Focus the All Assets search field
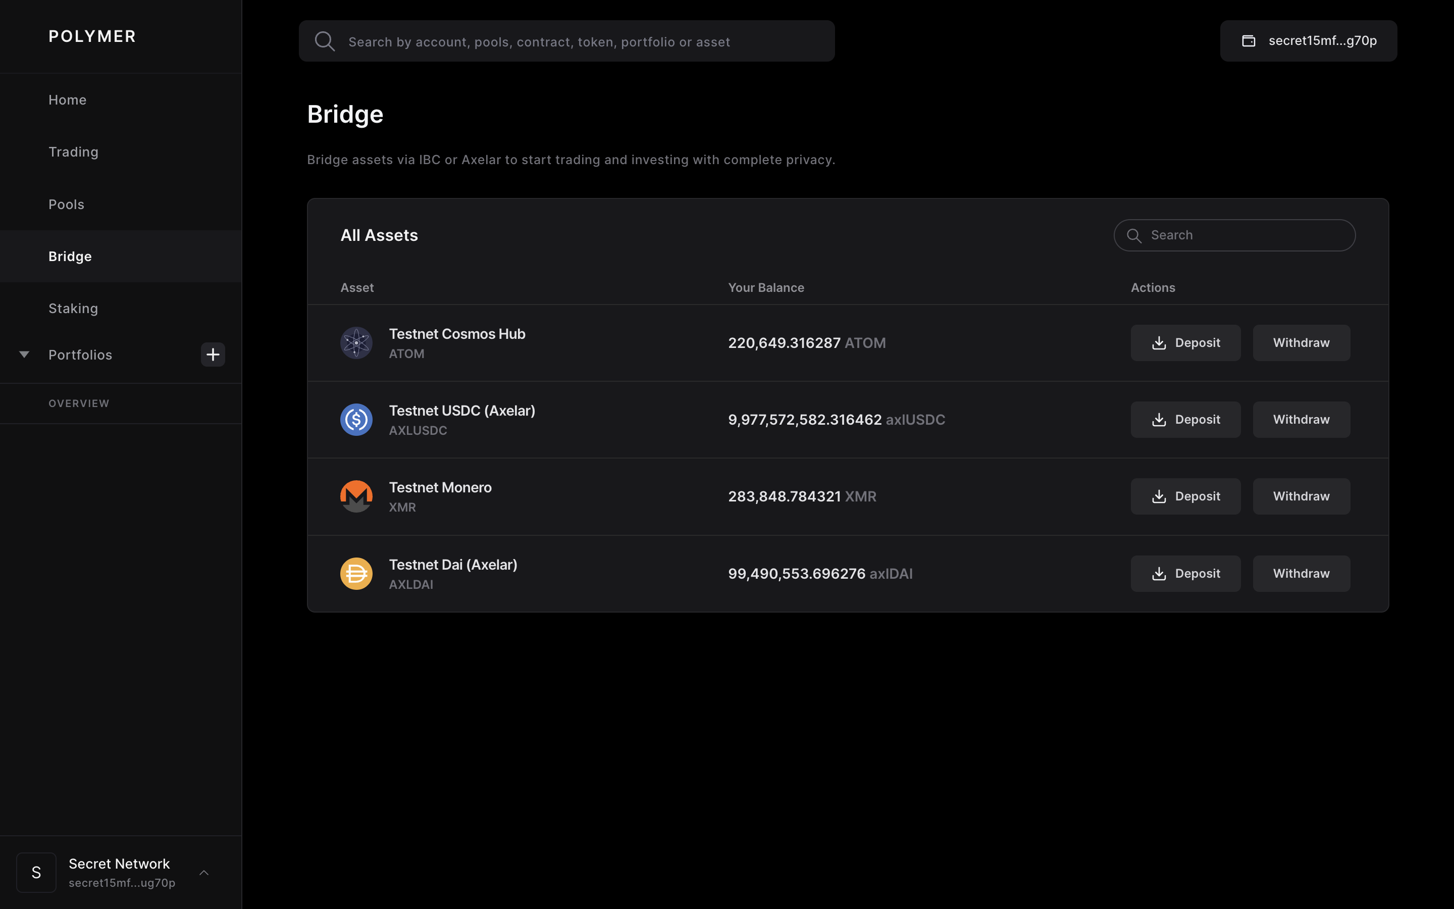This screenshot has height=909, width=1454. 1243,235
